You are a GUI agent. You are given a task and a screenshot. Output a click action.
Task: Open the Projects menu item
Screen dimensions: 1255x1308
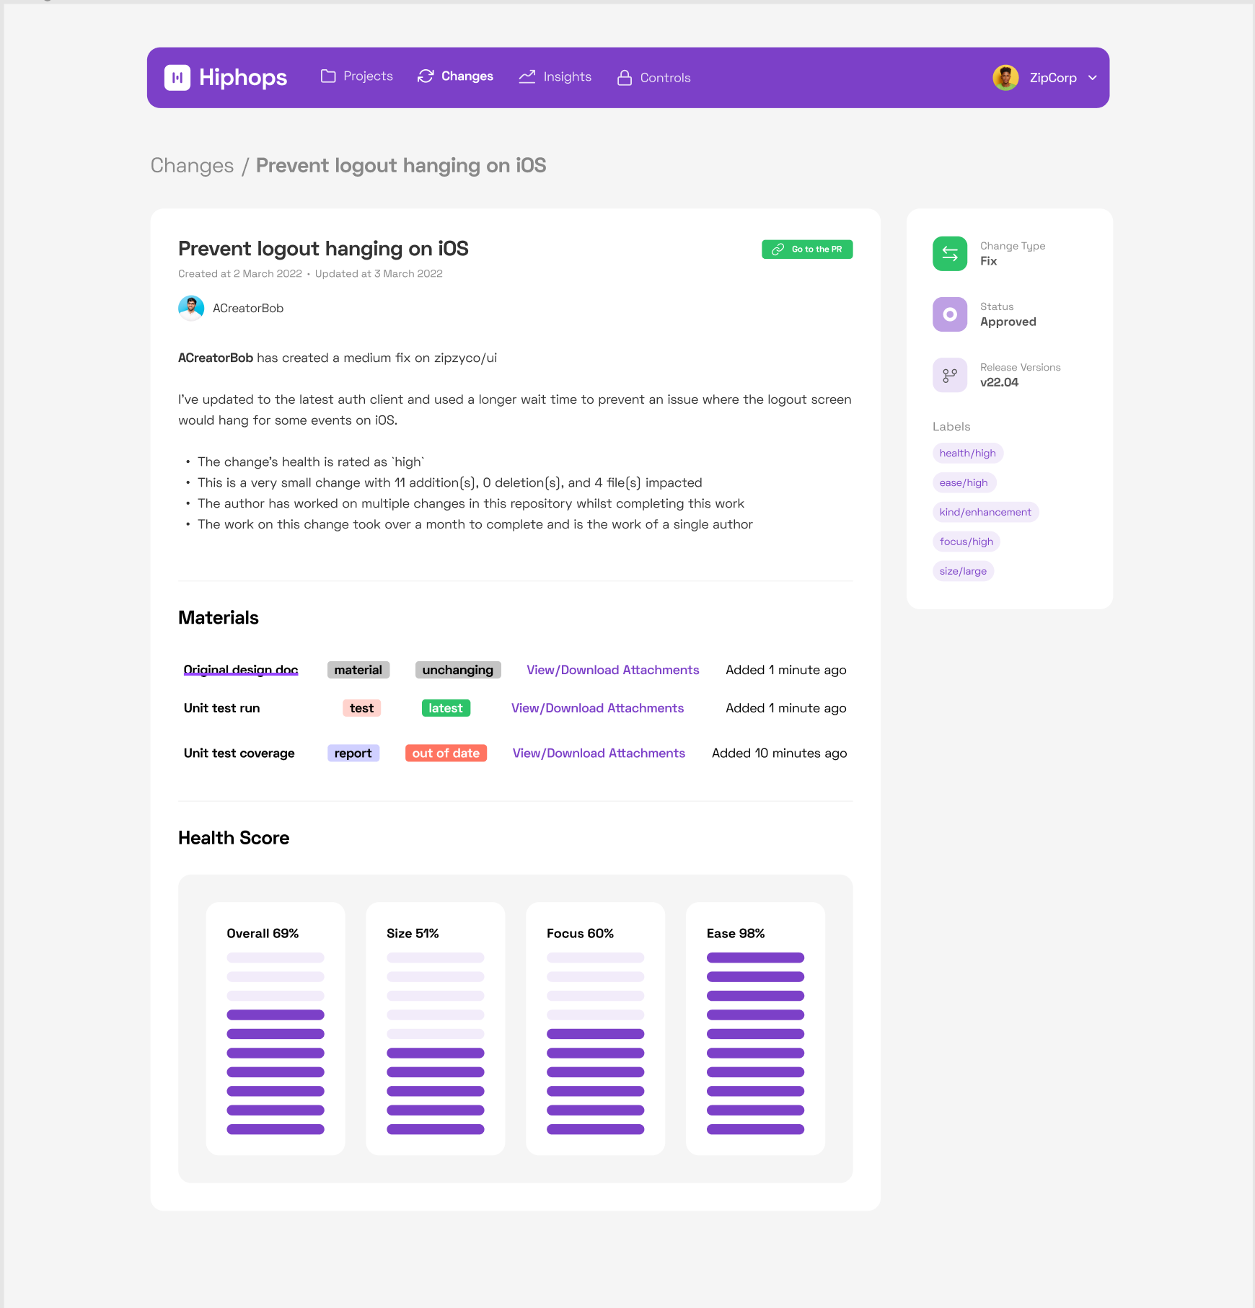[358, 76]
